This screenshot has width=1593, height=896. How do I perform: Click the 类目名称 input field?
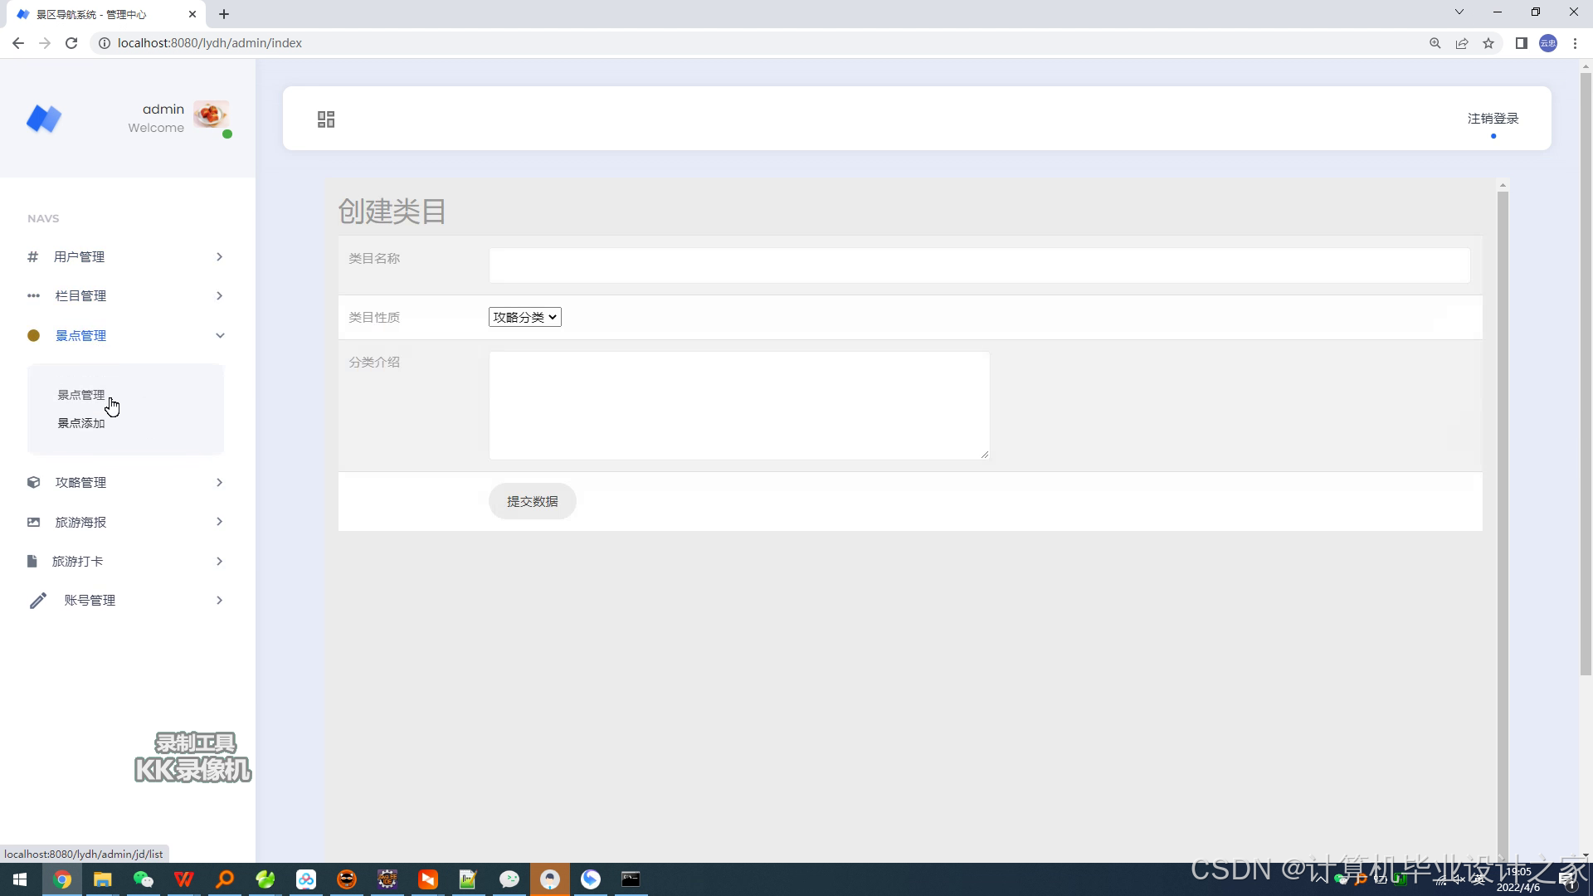[x=979, y=265]
